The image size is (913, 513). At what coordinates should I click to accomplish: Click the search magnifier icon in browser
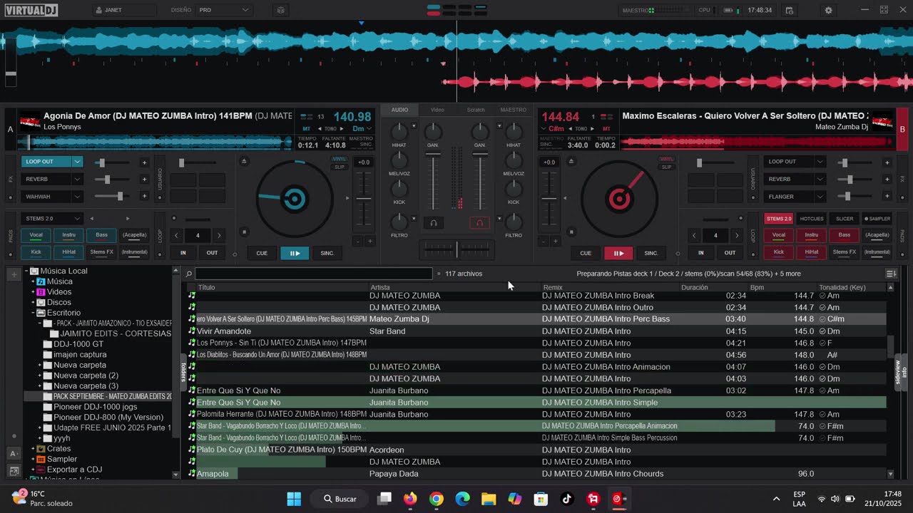(x=189, y=274)
